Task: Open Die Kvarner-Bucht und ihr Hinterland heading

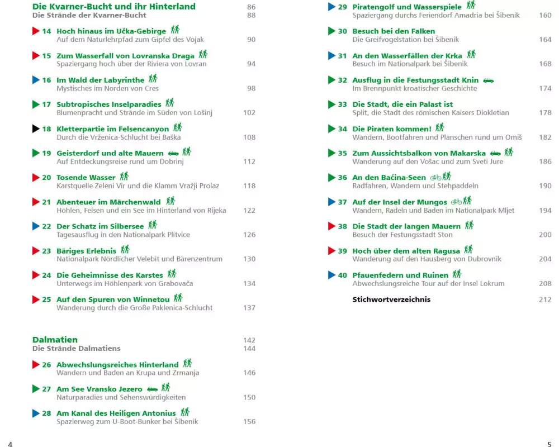Action: click(114, 7)
